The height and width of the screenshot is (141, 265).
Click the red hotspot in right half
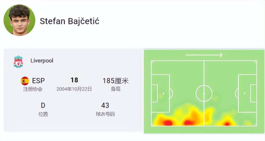tap(227, 124)
